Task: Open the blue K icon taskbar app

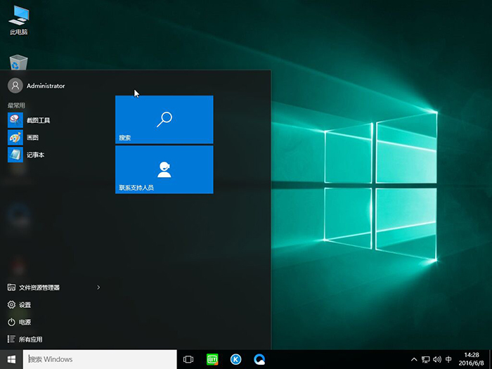Action: (x=236, y=359)
